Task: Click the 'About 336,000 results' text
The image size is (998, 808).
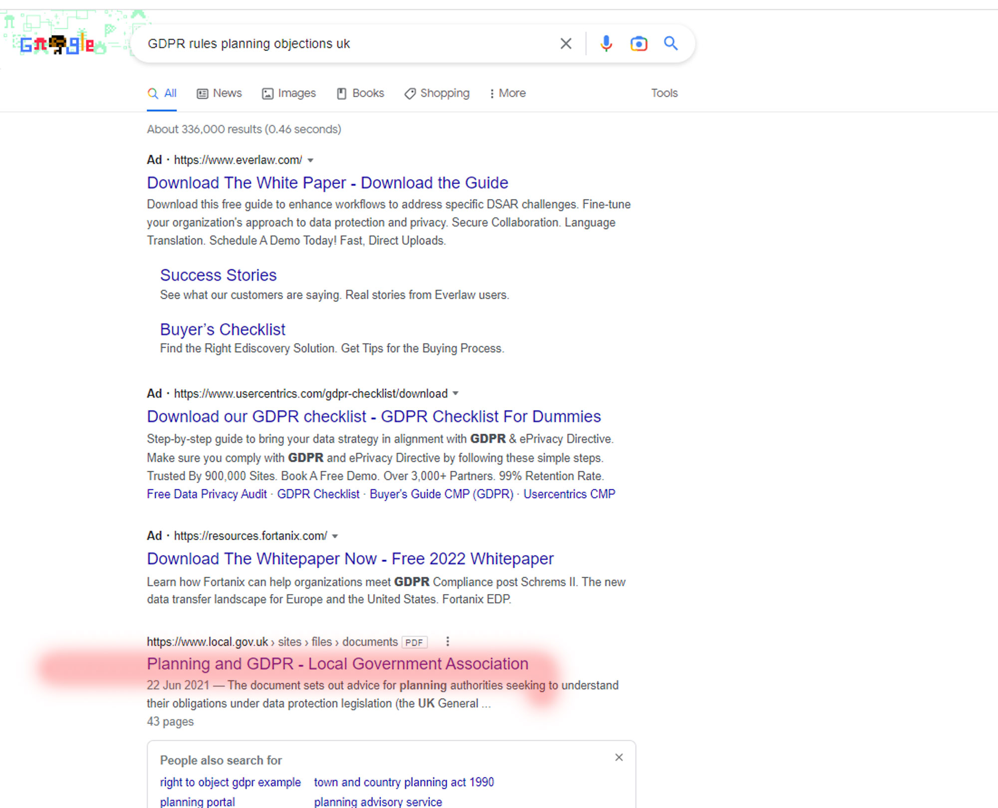Action: 244,129
